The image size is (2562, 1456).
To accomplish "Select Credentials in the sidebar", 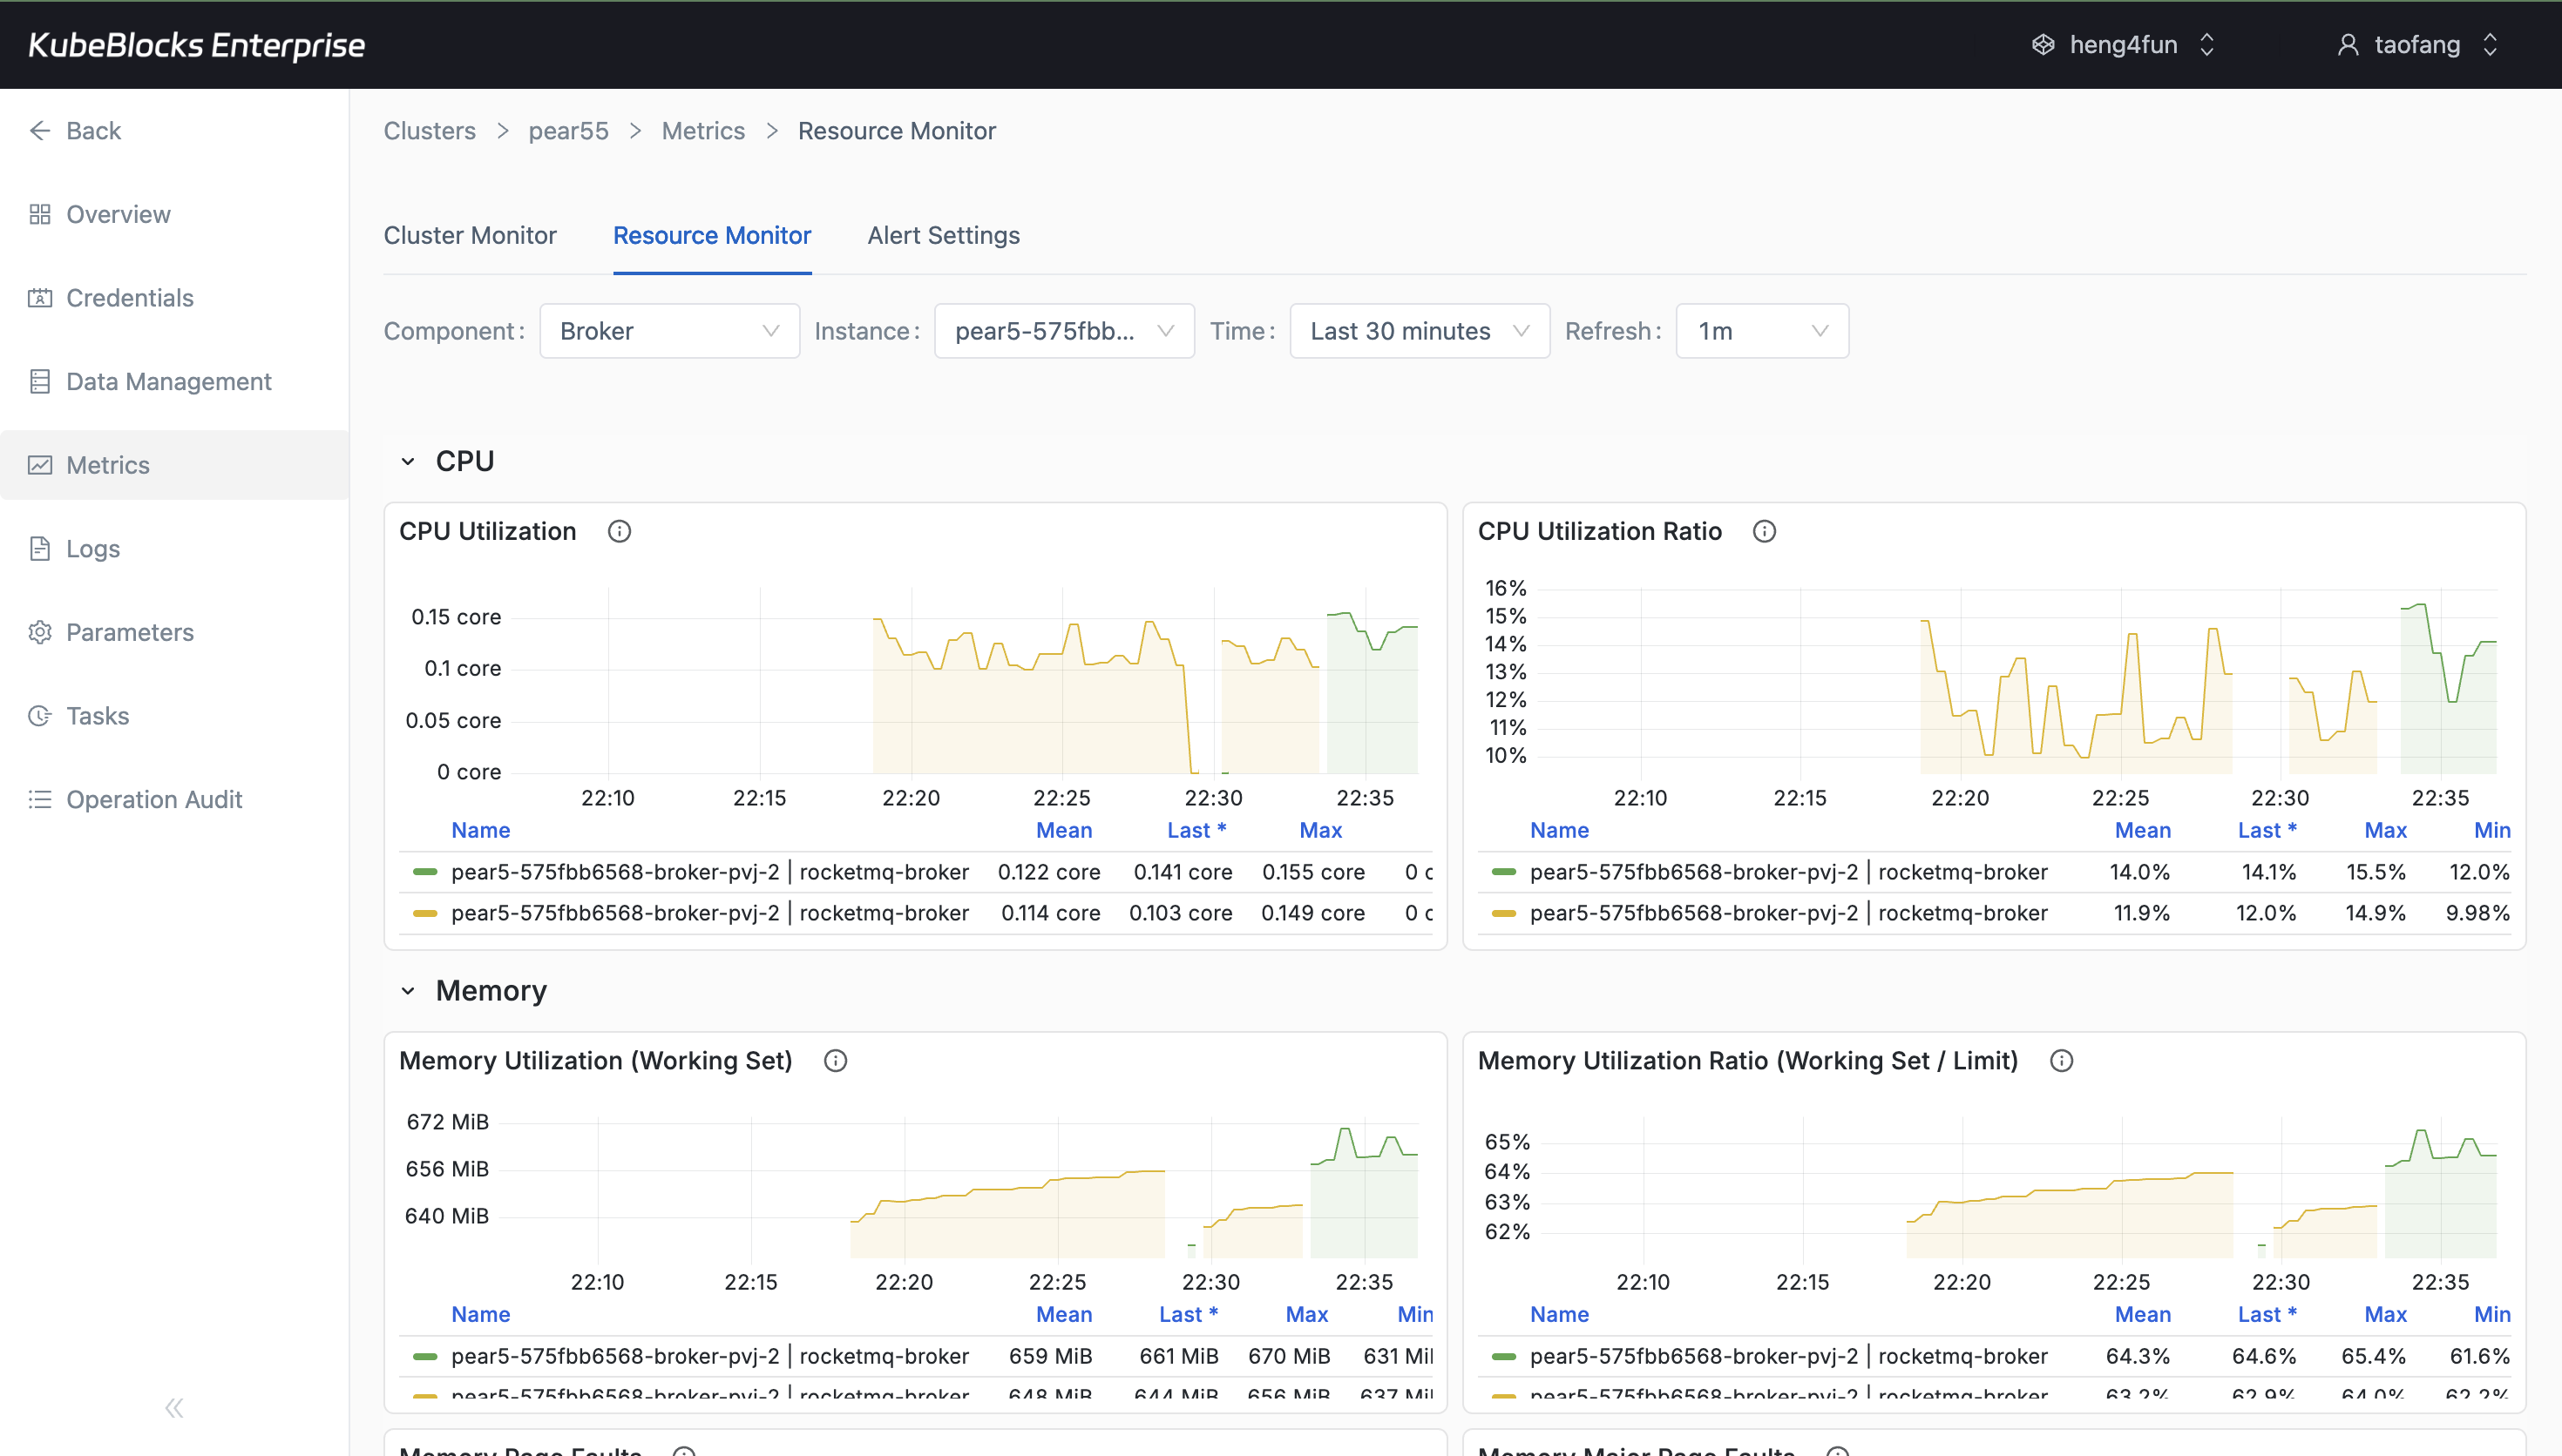I will (129, 297).
